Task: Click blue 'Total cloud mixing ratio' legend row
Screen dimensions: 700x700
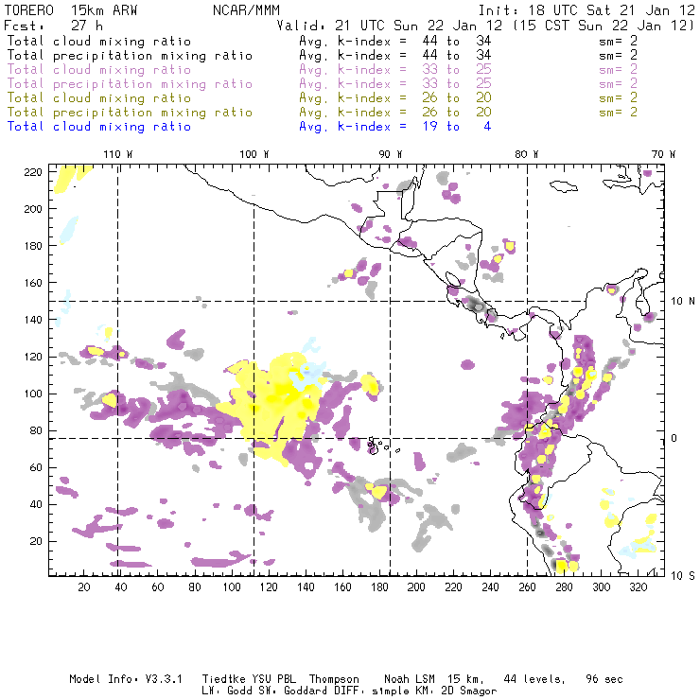Action: (x=249, y=127)
